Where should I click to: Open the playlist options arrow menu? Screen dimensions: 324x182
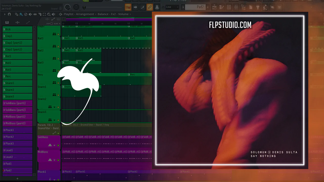click(x=5, y=14)
